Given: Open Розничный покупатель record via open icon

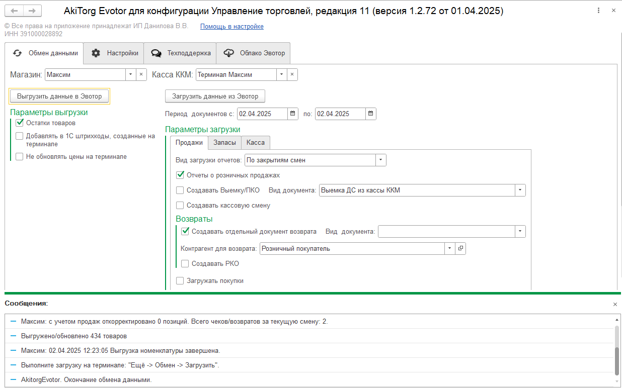Looking at the screenshot, I should [x=460, y=248].
